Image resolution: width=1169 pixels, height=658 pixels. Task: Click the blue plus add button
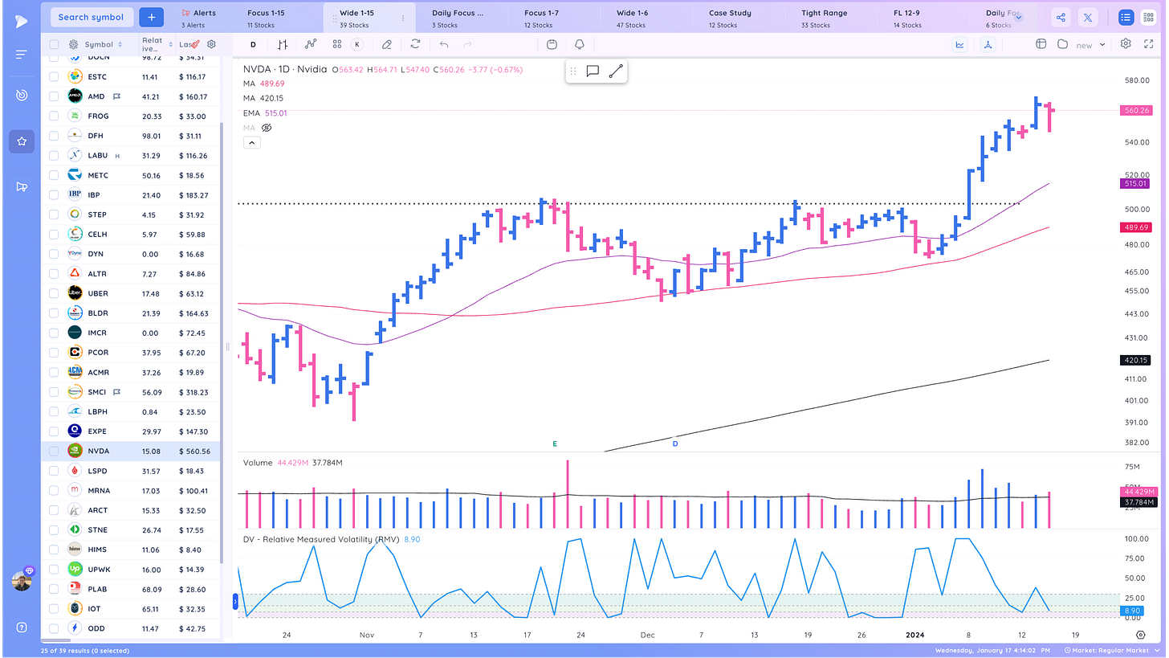pos(151,17)
